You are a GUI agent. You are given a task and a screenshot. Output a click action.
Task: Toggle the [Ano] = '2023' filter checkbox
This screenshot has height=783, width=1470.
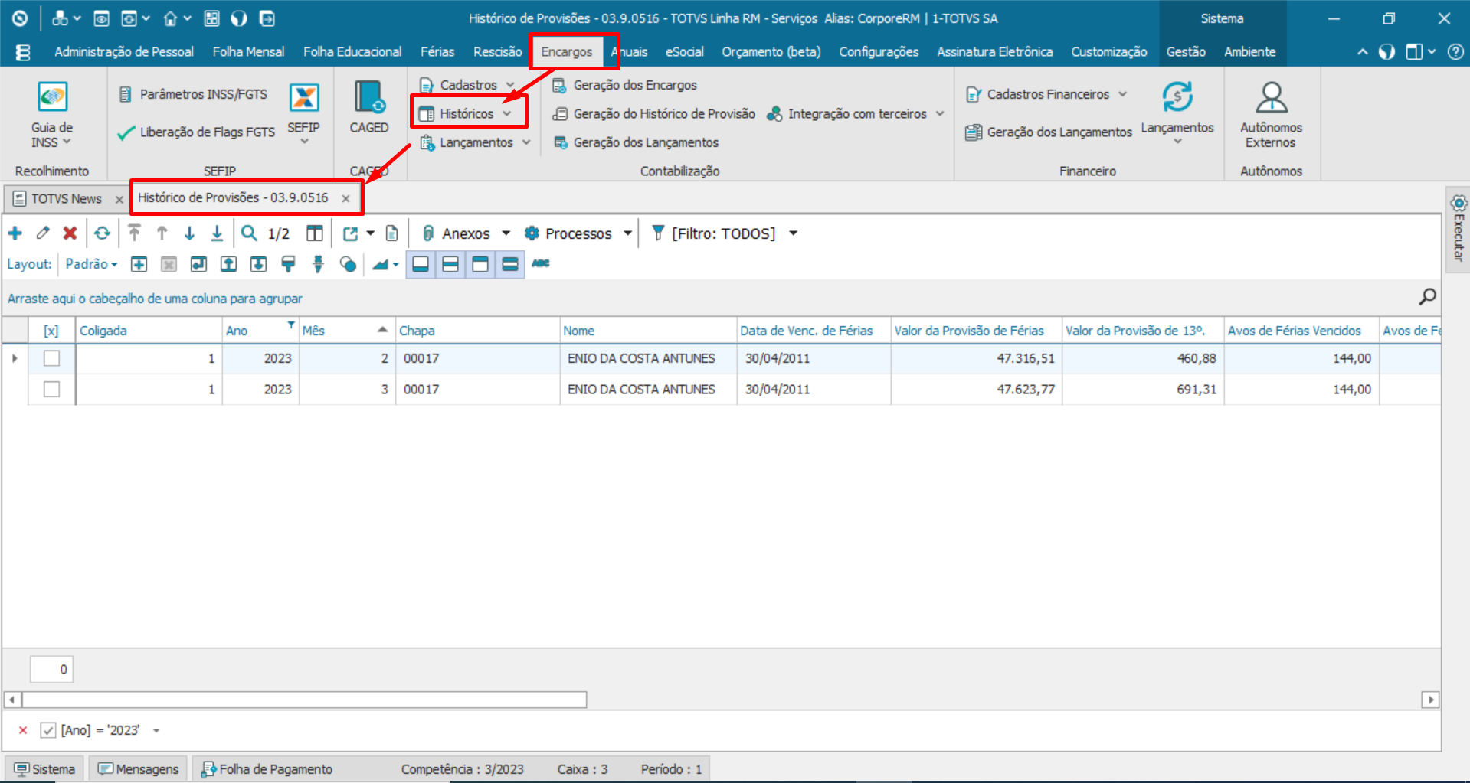tap(48, 730)
